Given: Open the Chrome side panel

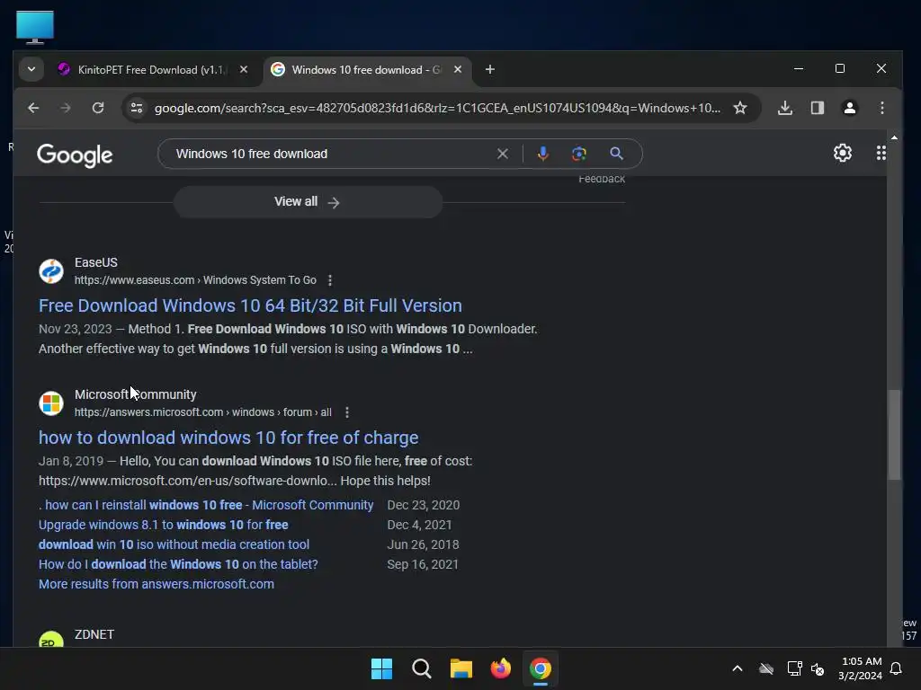Looking at the screenshot, I should pyautogui.click(x=817, y=108).
